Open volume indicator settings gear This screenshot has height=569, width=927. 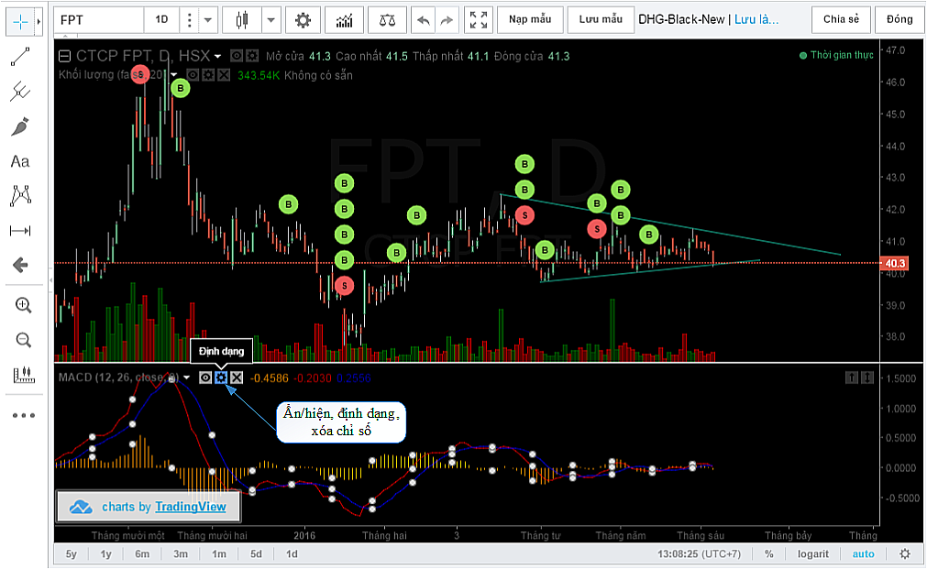208,75
